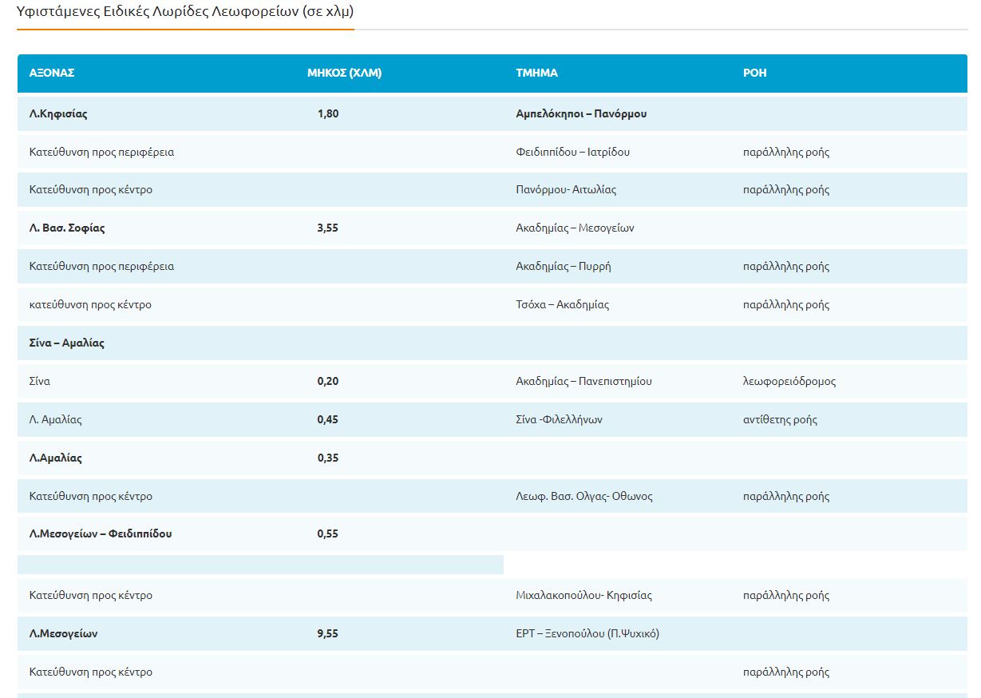Click the Πανόρμου- Αιτωλίας cell
This screenshot has height=698, width=981.
pos(566,190)
